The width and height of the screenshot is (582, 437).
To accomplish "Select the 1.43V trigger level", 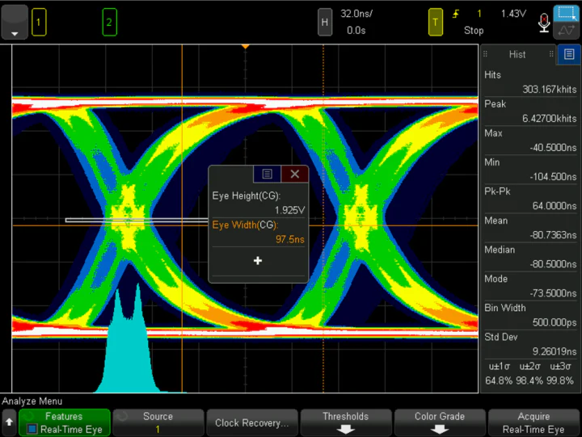I will tap(513, 14).
